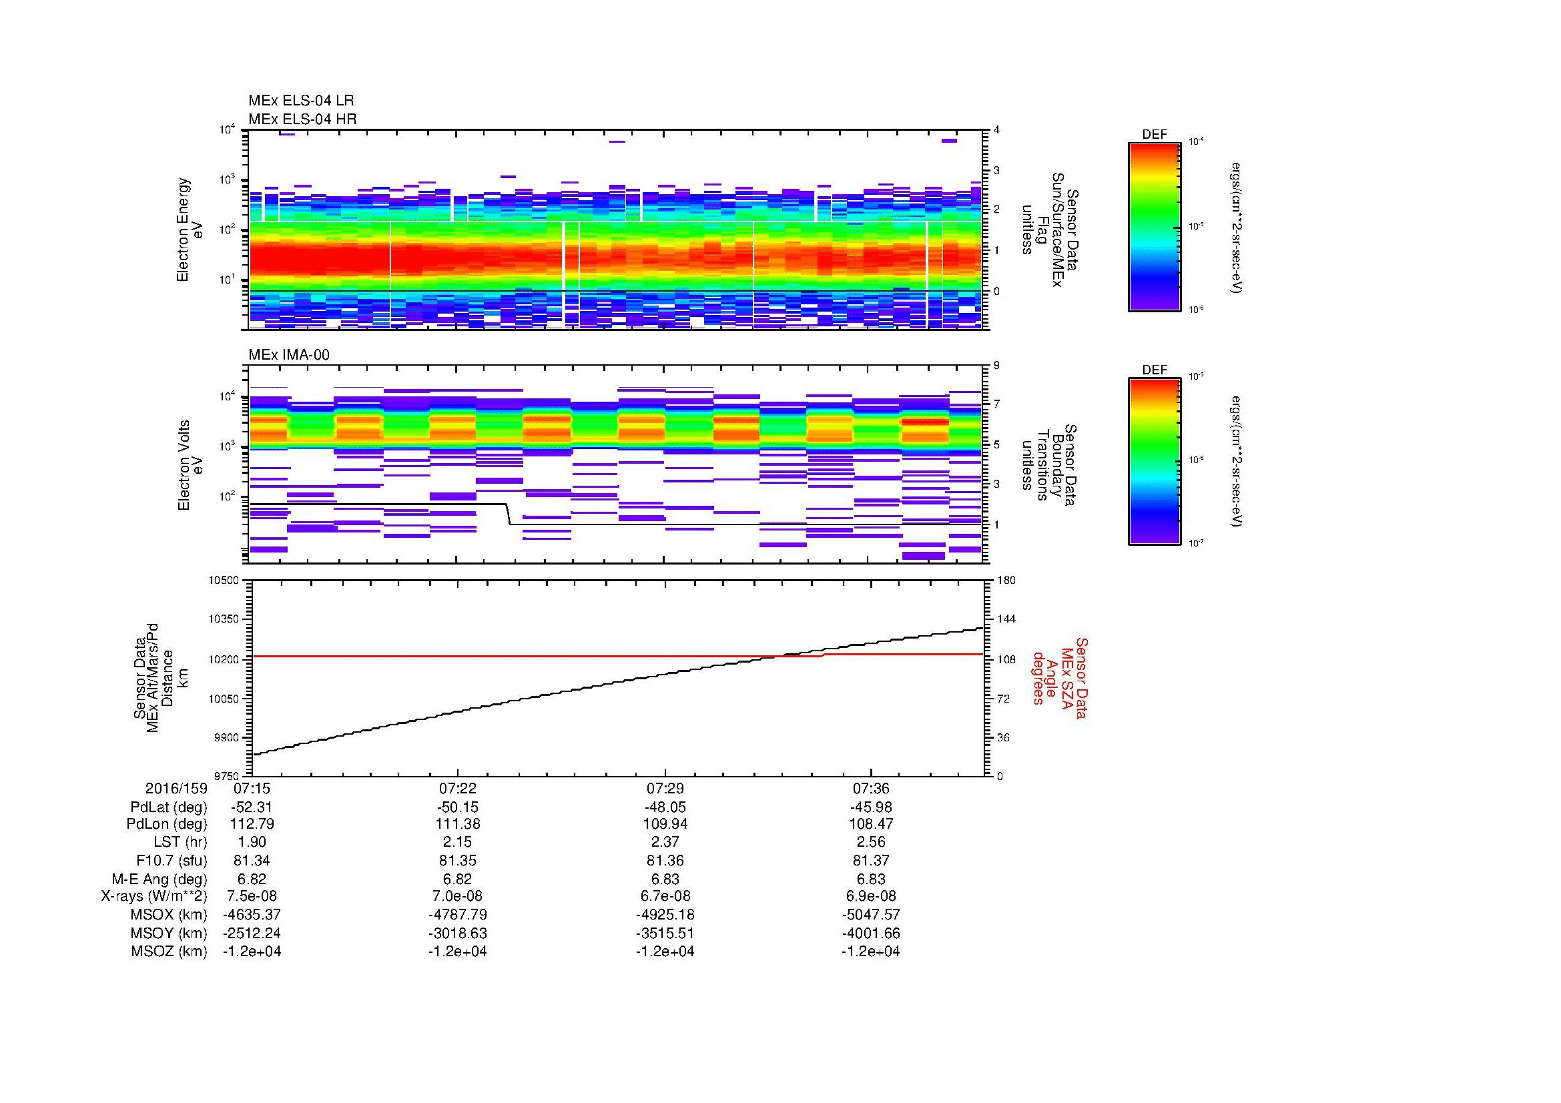Click the PdLat value -45.98
Screen dimensions: 1561x1103
tap(871, 807)
